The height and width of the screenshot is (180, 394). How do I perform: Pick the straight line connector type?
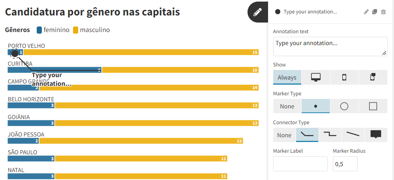(x=353, y=135)
